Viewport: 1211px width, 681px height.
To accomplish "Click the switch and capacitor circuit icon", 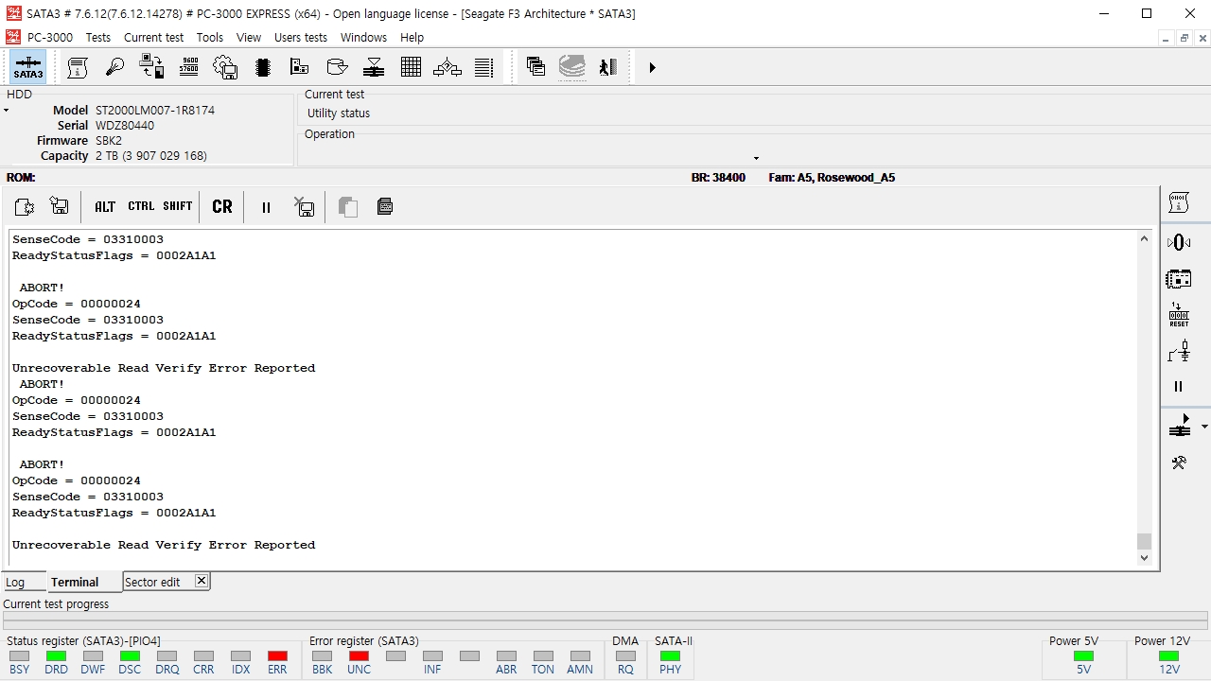I will click(1179, 351).
